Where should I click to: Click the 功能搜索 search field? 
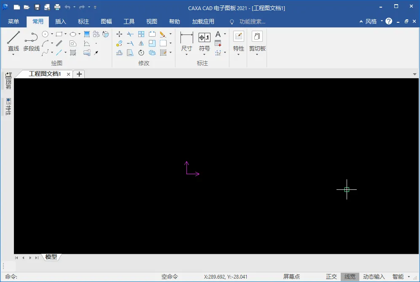[x=252, y=21]
